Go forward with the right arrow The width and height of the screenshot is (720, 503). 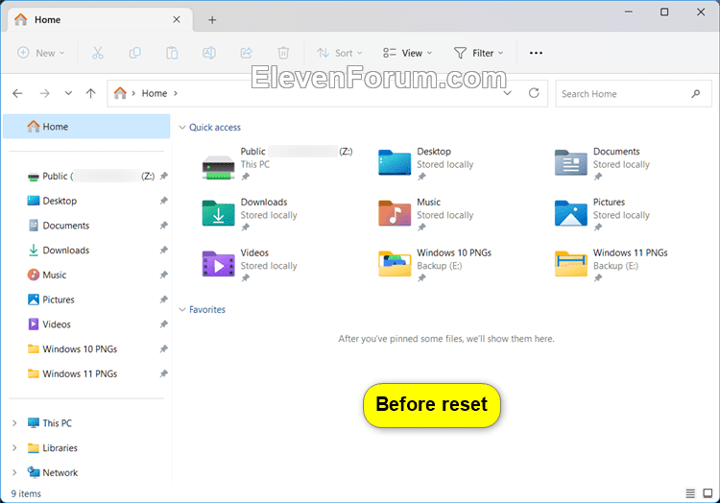[x=44, y=94]
